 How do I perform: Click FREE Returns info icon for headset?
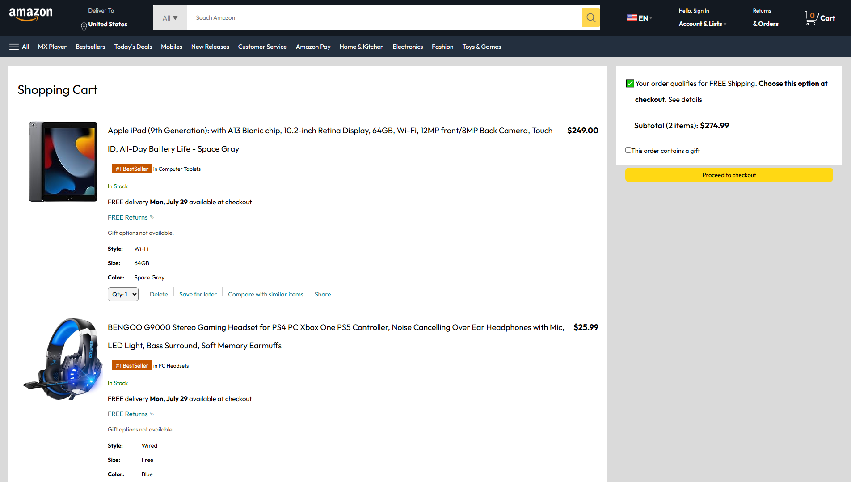pos(152,414)
